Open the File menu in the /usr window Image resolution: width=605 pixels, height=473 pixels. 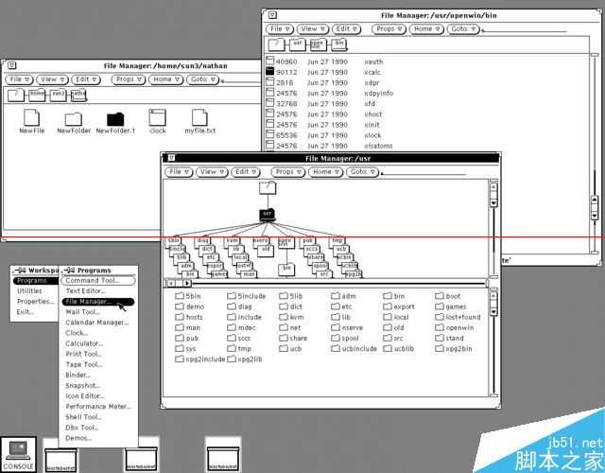179,172
